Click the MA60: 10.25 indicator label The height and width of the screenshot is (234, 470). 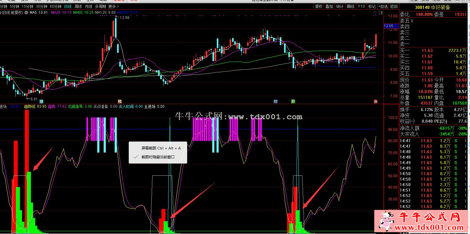coord(83,13)
